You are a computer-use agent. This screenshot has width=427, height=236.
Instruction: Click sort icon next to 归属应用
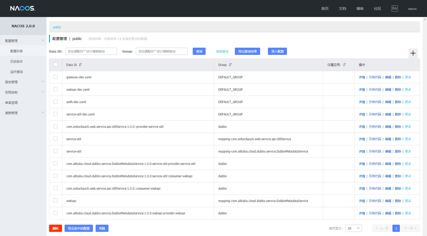pyautogui.click(x=344, y=65)
